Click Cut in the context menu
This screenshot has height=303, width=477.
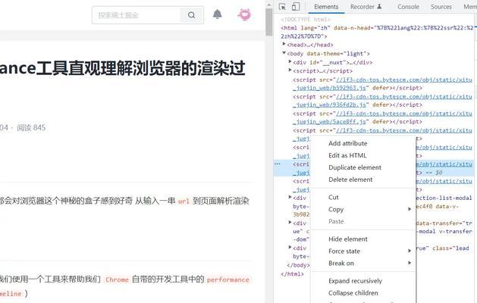click(363, 197)
